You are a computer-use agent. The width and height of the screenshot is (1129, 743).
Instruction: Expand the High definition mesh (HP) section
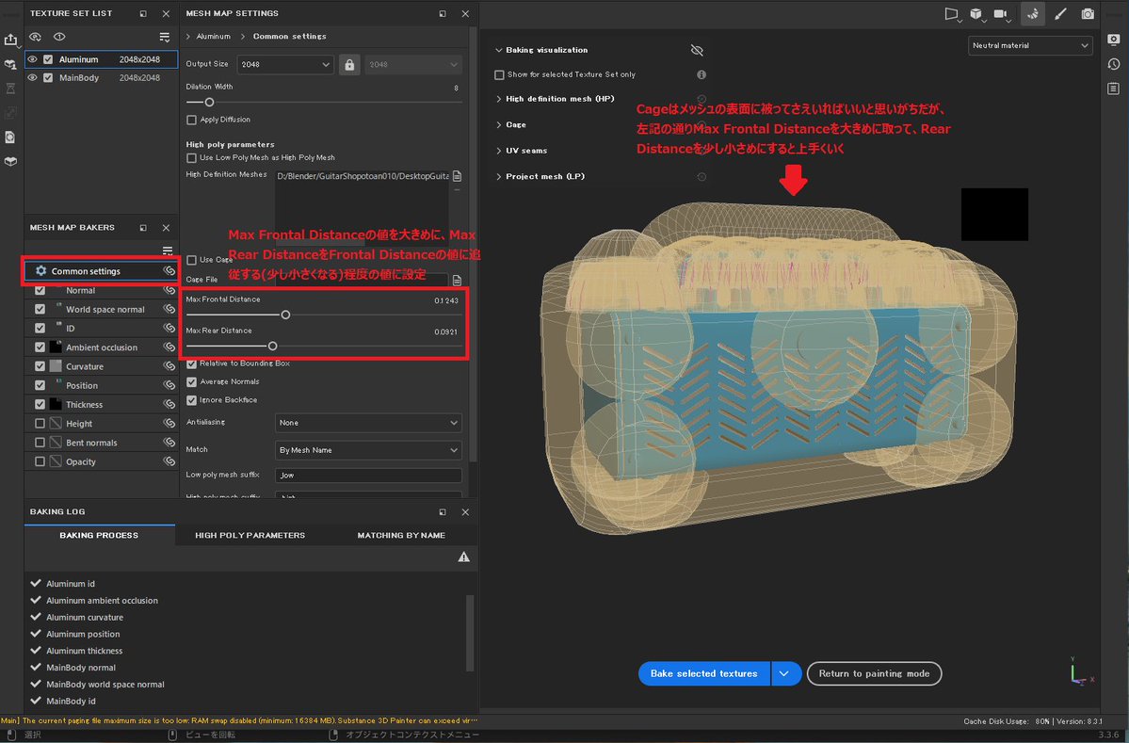point(498,99)
